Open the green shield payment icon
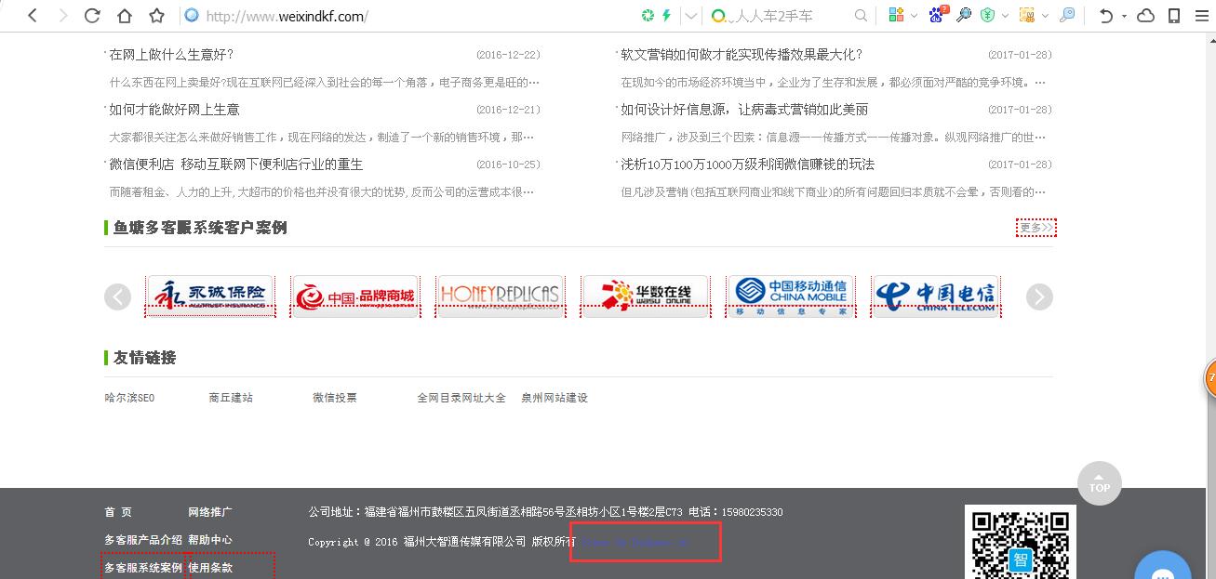 click(988, 16)
